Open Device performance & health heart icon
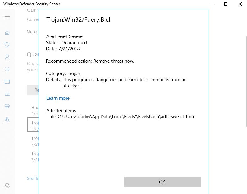247x194 pixels. click(7, 107)
